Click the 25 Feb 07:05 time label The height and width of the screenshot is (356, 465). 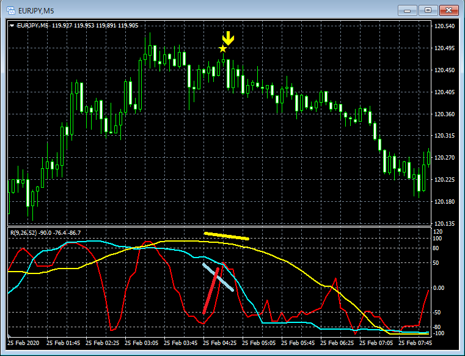pos(376,343)
